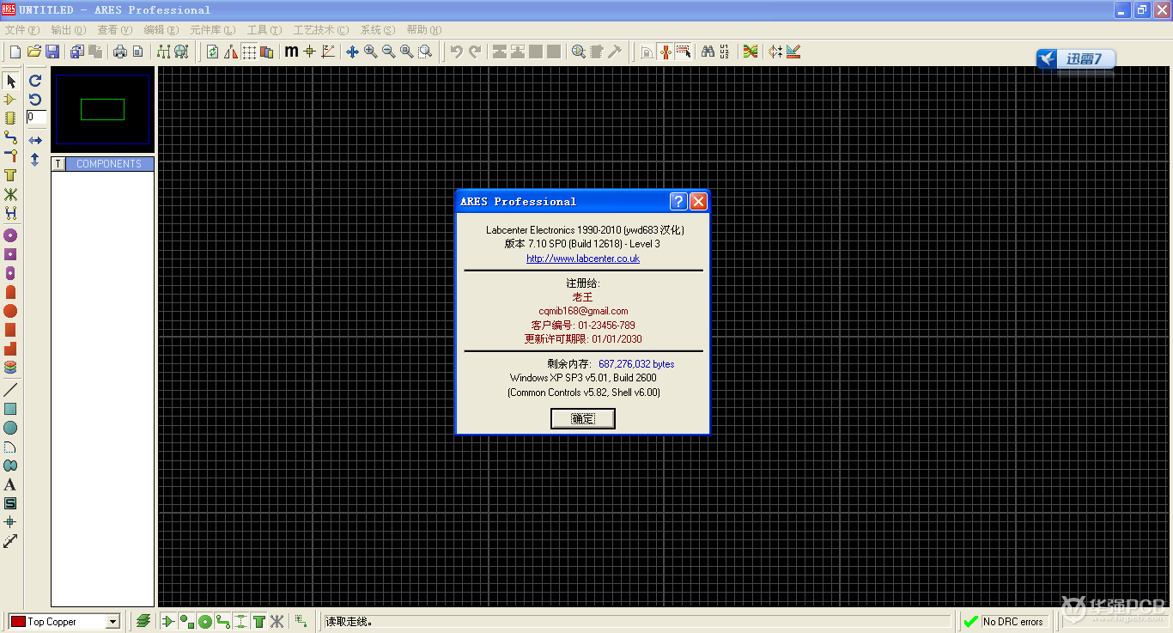Open the Top Copper layer dropdown

pos(112,622)
